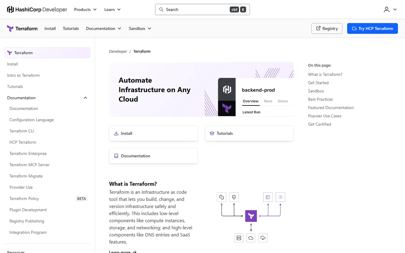Open the Tutorials card
The width and height of the screenshot is (405, 253).
(249, 133)
